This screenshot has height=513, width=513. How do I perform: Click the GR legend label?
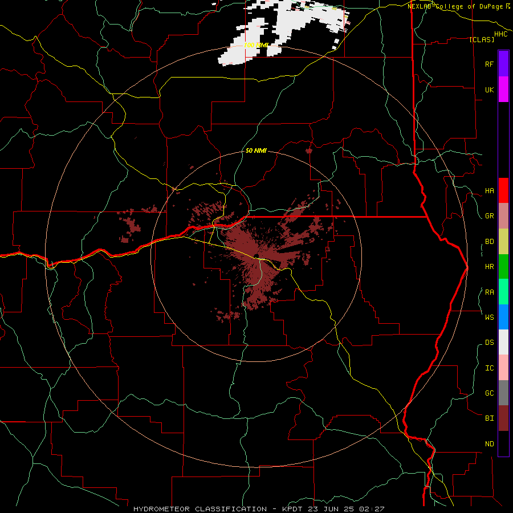tap(489, 216)
